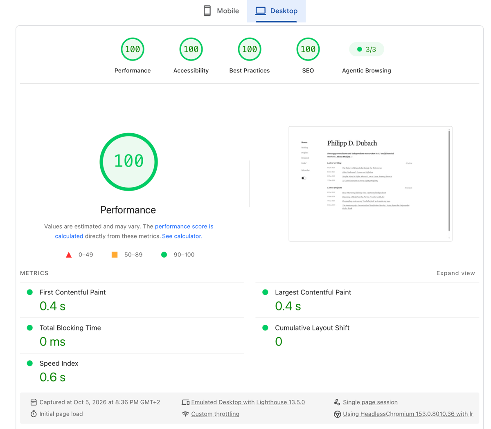Open the Accessibility score gauge

(x=191, y=49)
